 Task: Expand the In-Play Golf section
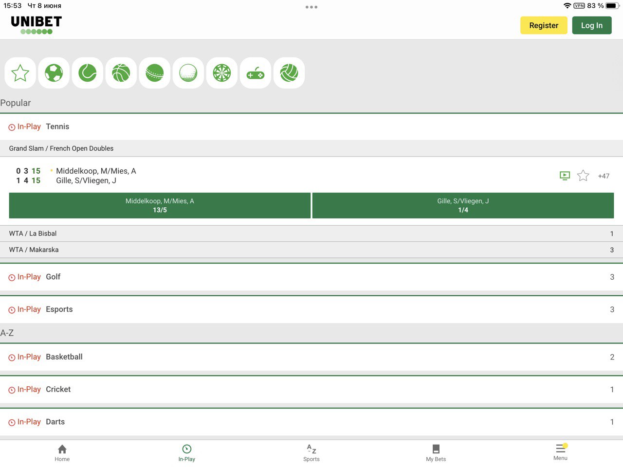click(x=311, y=277)
